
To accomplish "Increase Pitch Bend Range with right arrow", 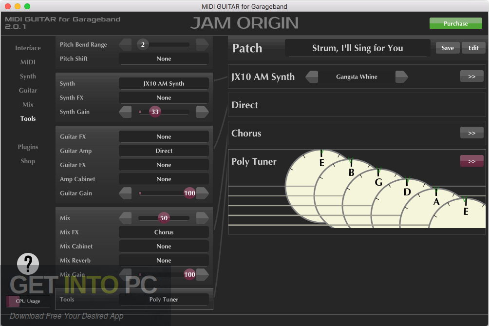I will click(x=203, y=45).
